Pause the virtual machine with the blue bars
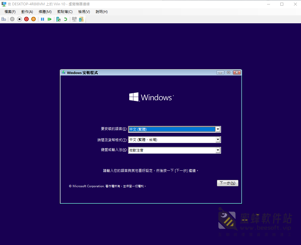Image resolution: width=301 pixels, height=245 pixels. 42,19
